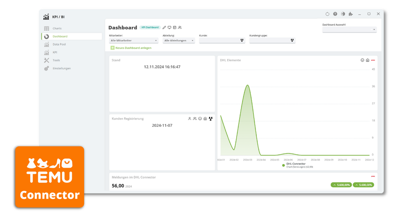Viewport: 408px width, 223px height.
Task: Click the refresh icon in title bar
Action: tap(327, 14)
